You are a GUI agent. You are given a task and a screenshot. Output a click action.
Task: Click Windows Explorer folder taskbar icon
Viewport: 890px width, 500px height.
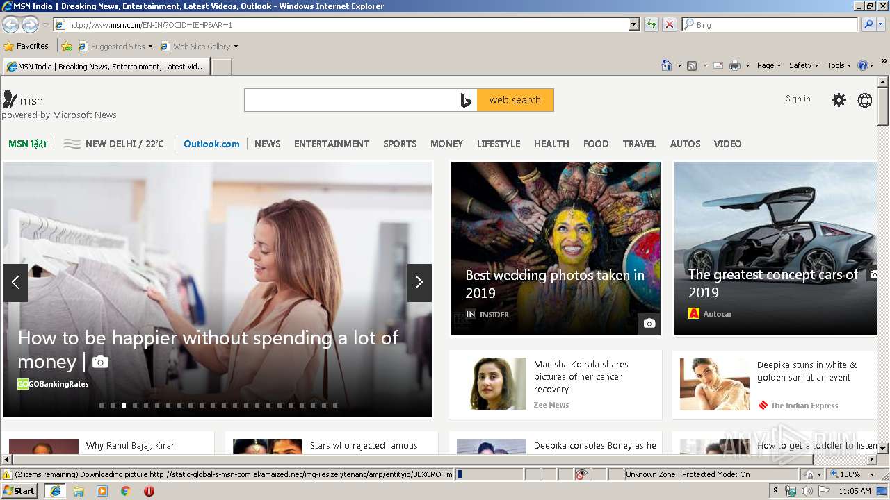[79, 491]
